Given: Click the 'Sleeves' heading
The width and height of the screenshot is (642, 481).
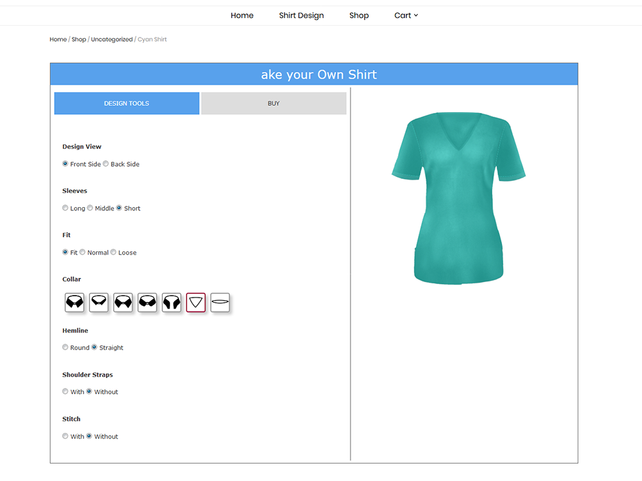Looking at the screenshot, I should click(74, 190).
